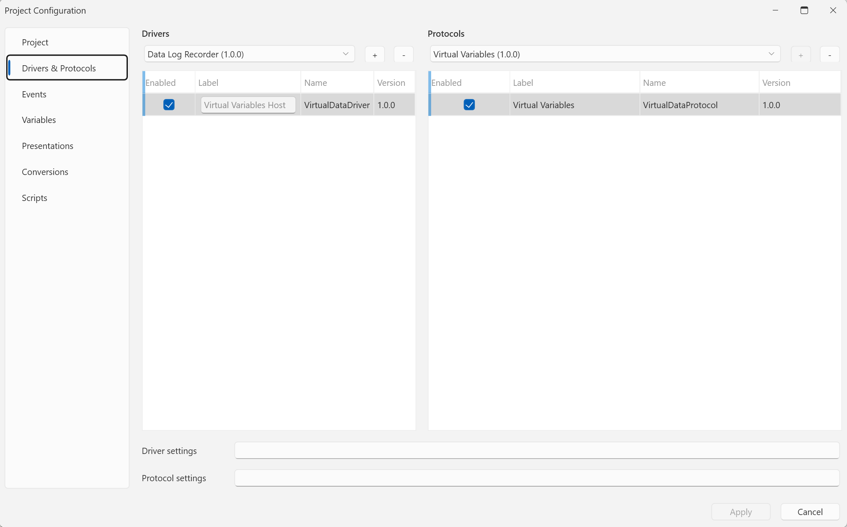Sort protocols by the Name column header
This screenshot has height=527, width=847.
pyautogui.click(x=699, y=83)
